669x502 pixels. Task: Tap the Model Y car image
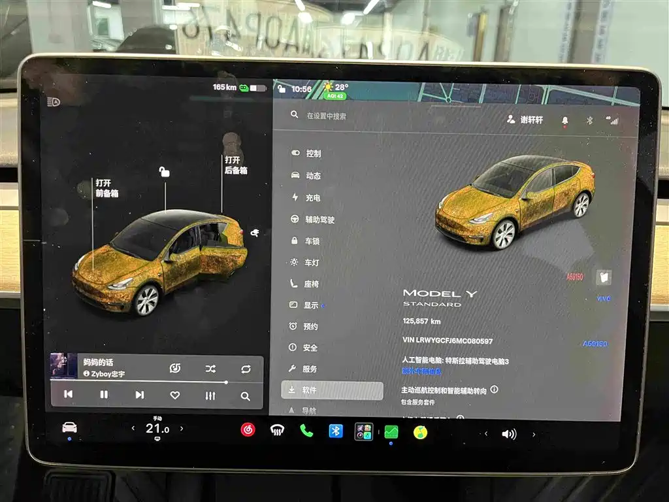tap(515, 202)
